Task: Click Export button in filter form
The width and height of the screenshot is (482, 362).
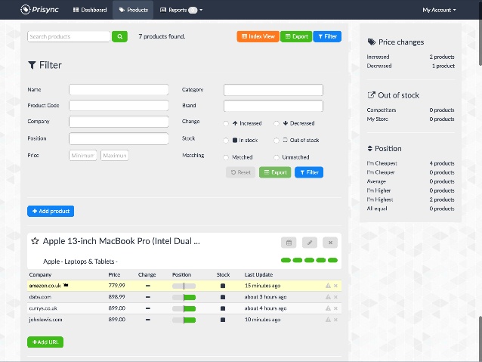Action: coord(275,172)
